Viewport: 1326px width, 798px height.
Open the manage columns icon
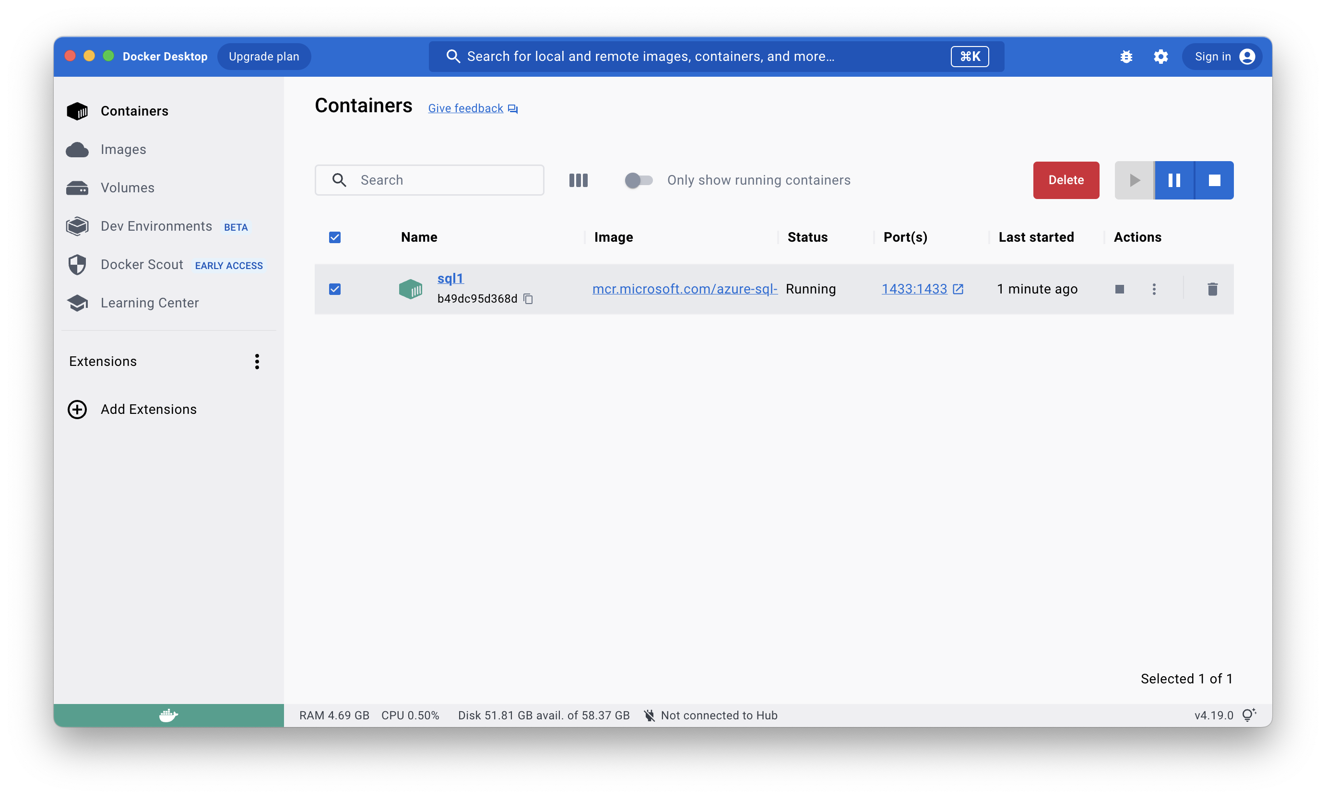pos(578,180)
